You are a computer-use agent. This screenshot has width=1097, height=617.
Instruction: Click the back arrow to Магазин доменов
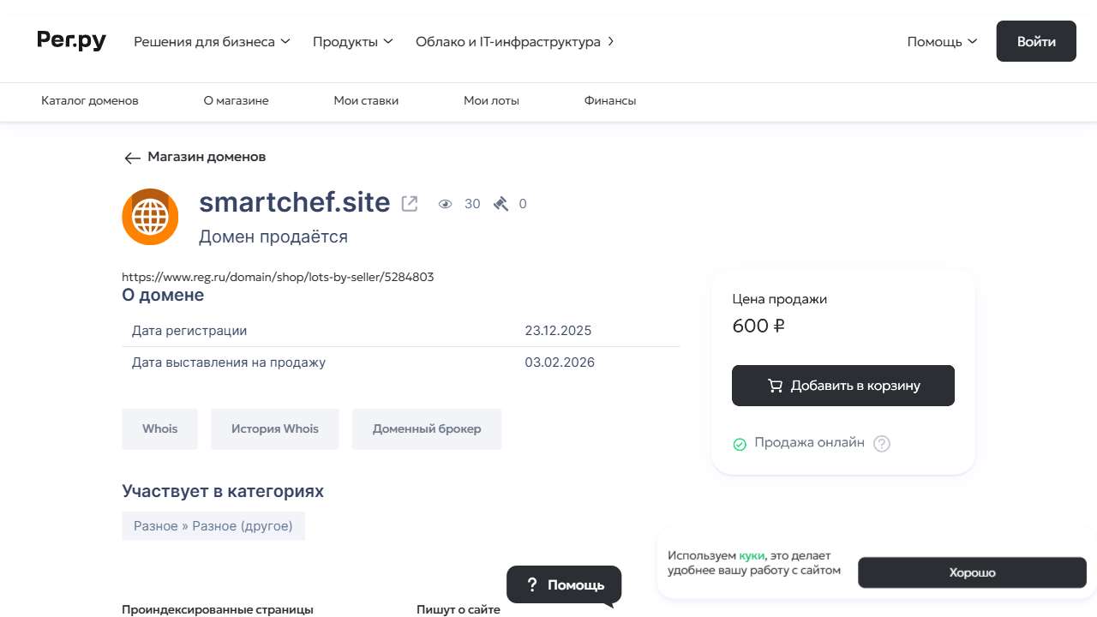tap(132, 158)
